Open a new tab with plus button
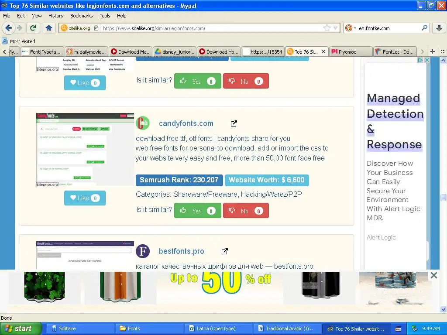The width and height of the screenshot is (447, 335). (x=433, y=51)
